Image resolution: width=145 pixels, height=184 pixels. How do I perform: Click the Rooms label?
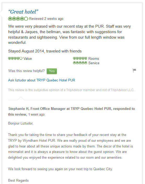pos(94,58)
